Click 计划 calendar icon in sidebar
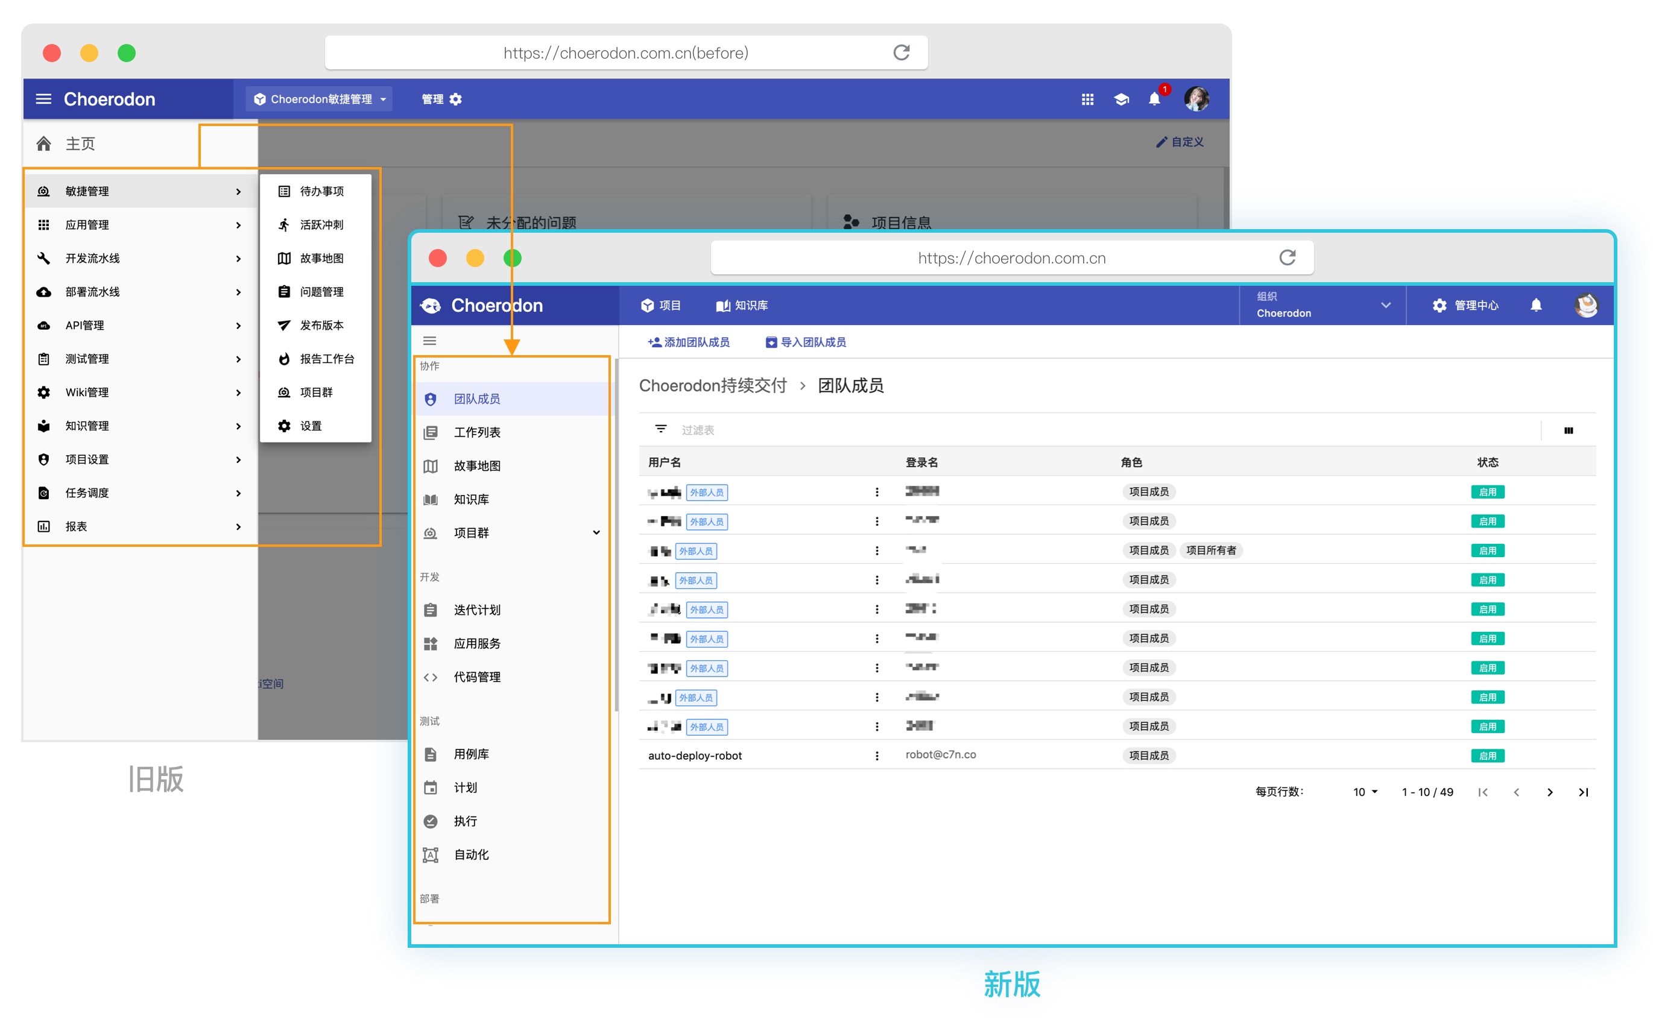Screen dimensions: 1653x1028 431,787
